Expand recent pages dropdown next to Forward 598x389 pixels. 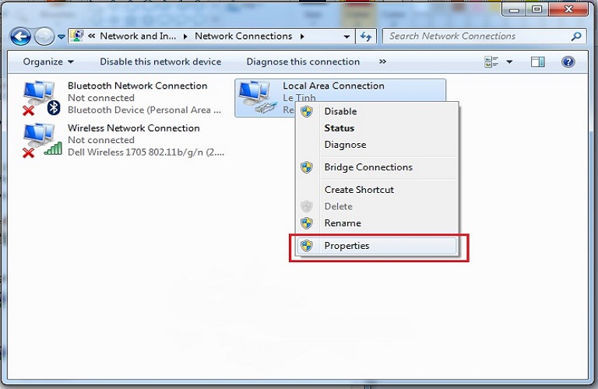pyautogui.click(x=62, y=37)
